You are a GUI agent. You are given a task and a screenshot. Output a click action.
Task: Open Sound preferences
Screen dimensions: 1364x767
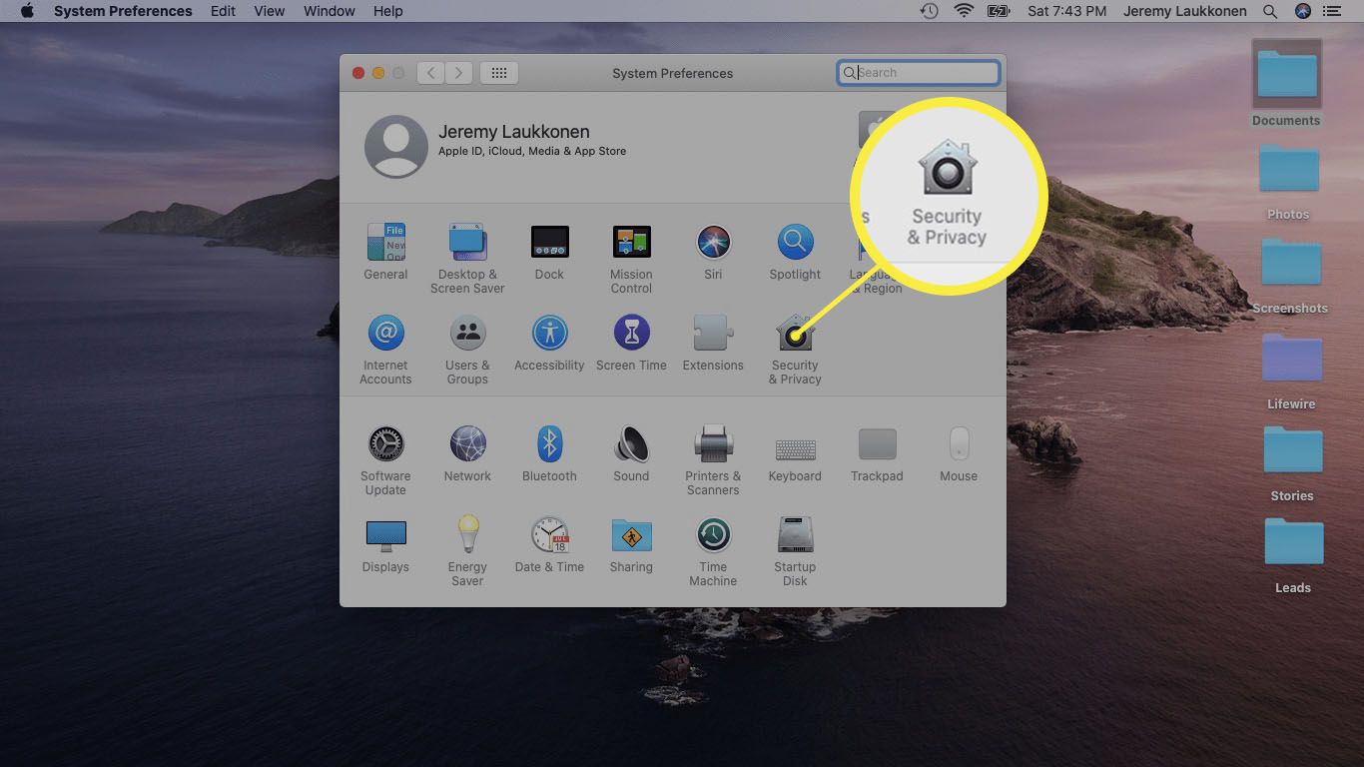click(x=631, y=453)
